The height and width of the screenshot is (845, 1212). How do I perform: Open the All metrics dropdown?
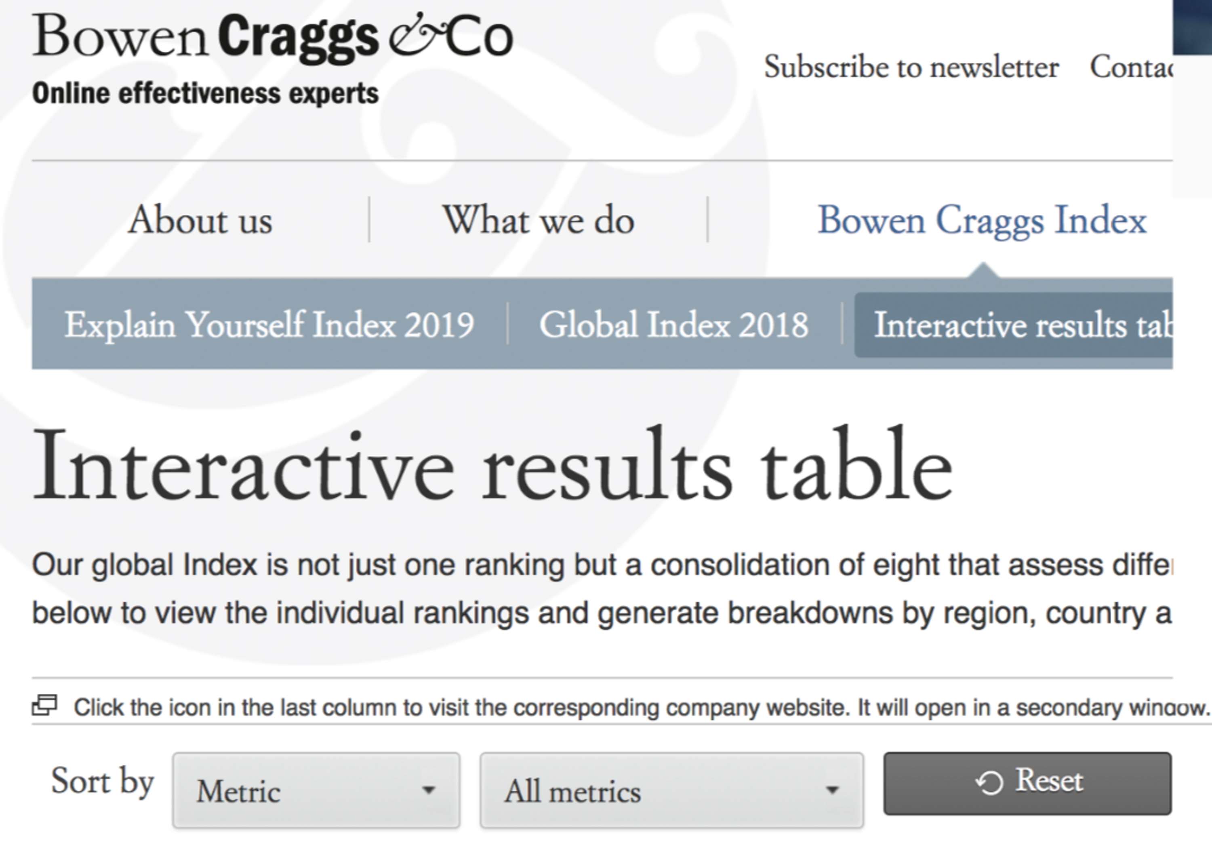671,790
